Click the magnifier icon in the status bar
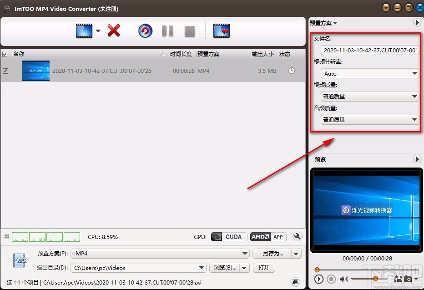The width and height of the screenshot is (424, 290). [298, 237]
